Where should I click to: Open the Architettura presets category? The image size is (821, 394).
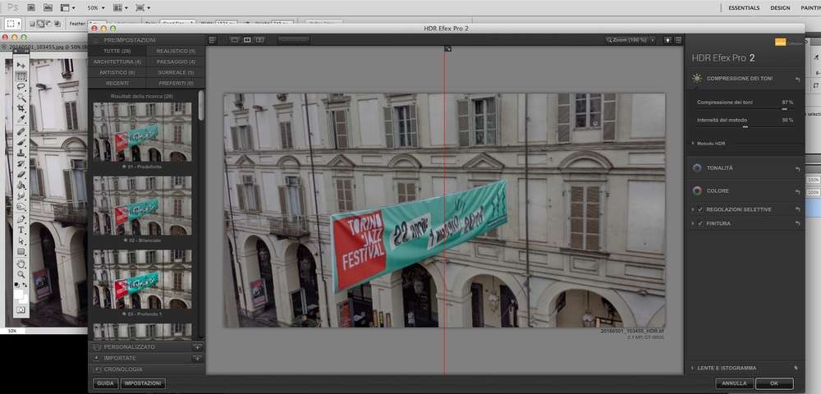point(117,62)
